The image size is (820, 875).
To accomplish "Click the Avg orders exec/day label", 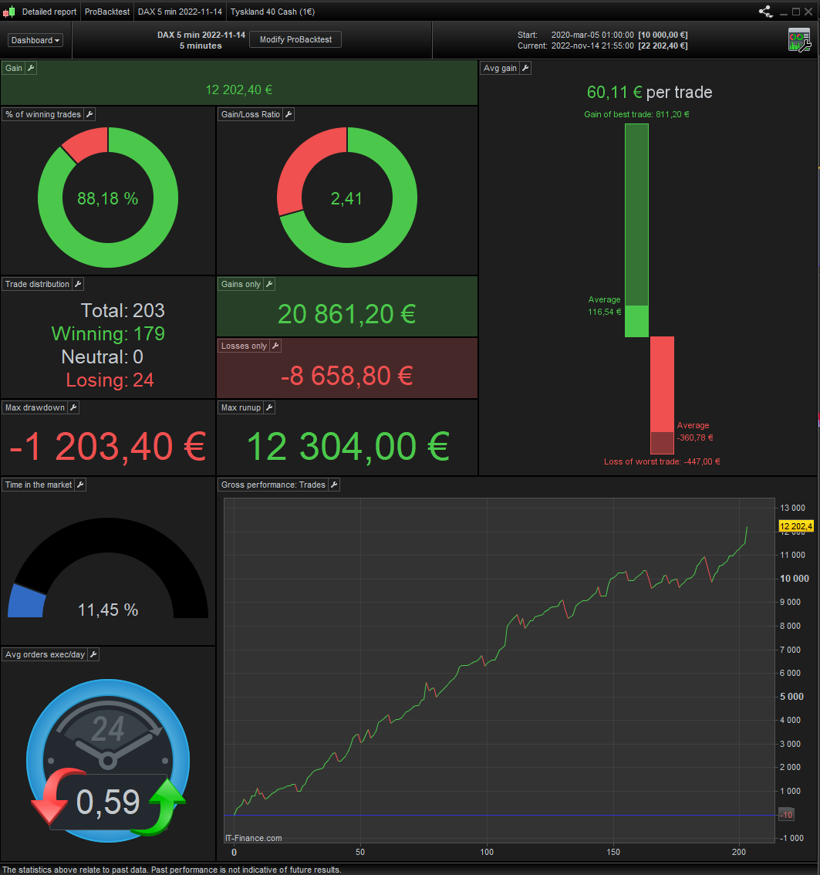I will [x=46, y=654].
